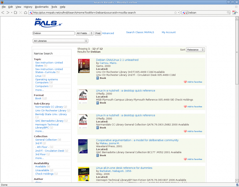Bookmark this page with the star icon
The height and width of the screenshot is (187, 239).
(x=175, y=12)
